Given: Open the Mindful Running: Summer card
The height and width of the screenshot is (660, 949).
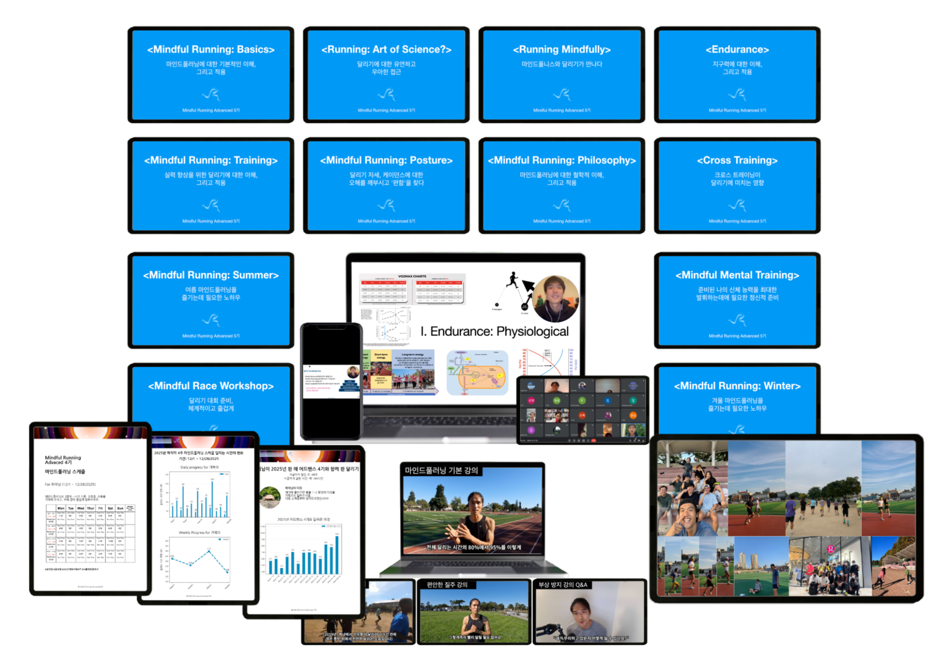Looking at the screenshot, I should [211, 300].
